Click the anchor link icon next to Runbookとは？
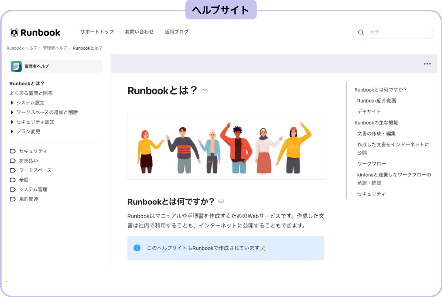The image size is (442, 297). pos(204,91)
